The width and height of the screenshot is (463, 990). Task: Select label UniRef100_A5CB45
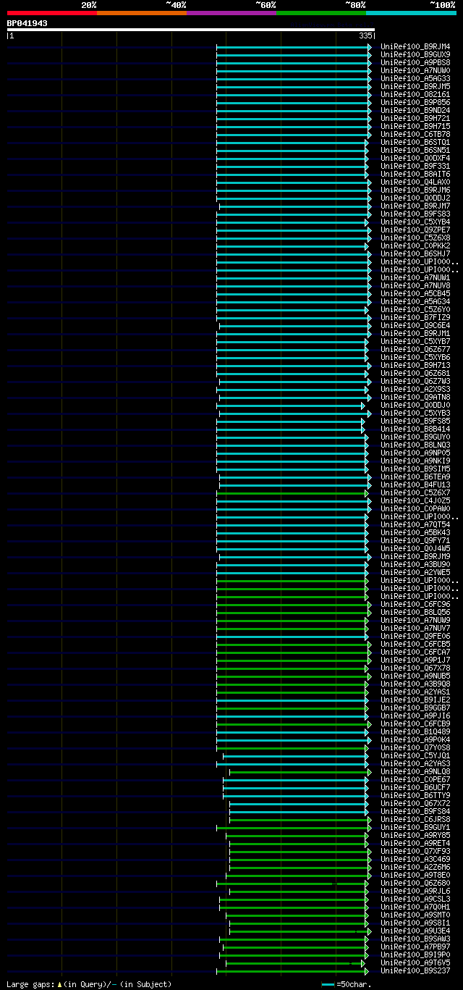(415, 294)
